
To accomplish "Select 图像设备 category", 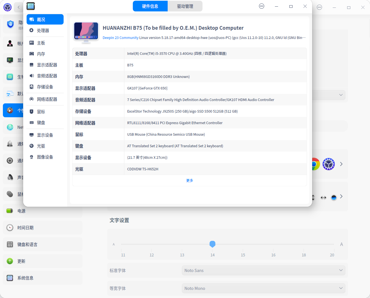I will click(45, 157).
